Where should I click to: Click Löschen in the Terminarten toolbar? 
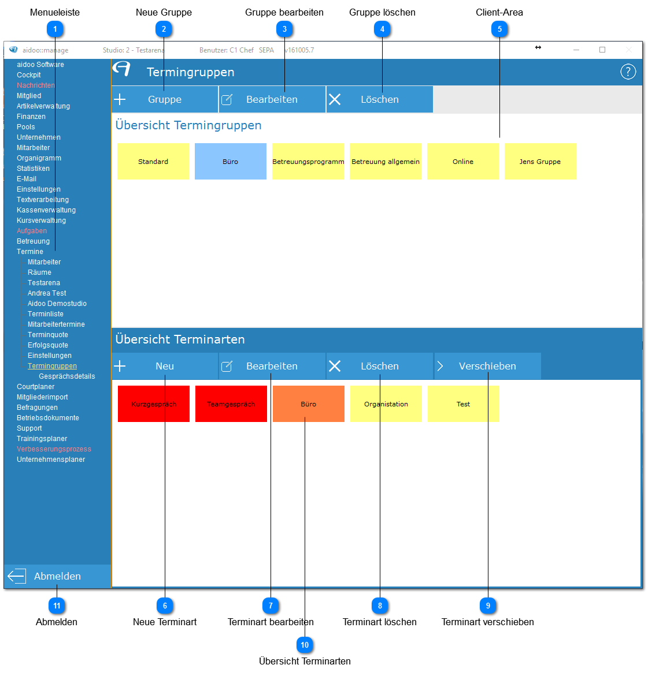[379, 367]
